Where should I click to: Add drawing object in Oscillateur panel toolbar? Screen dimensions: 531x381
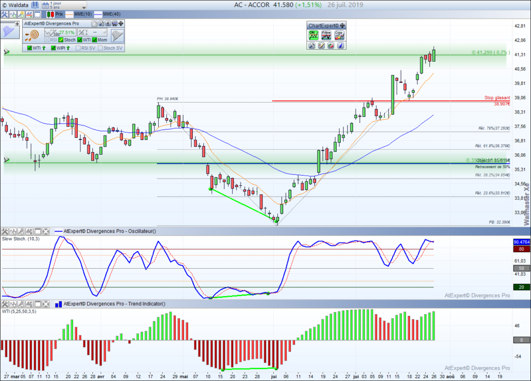coord(21,231)
